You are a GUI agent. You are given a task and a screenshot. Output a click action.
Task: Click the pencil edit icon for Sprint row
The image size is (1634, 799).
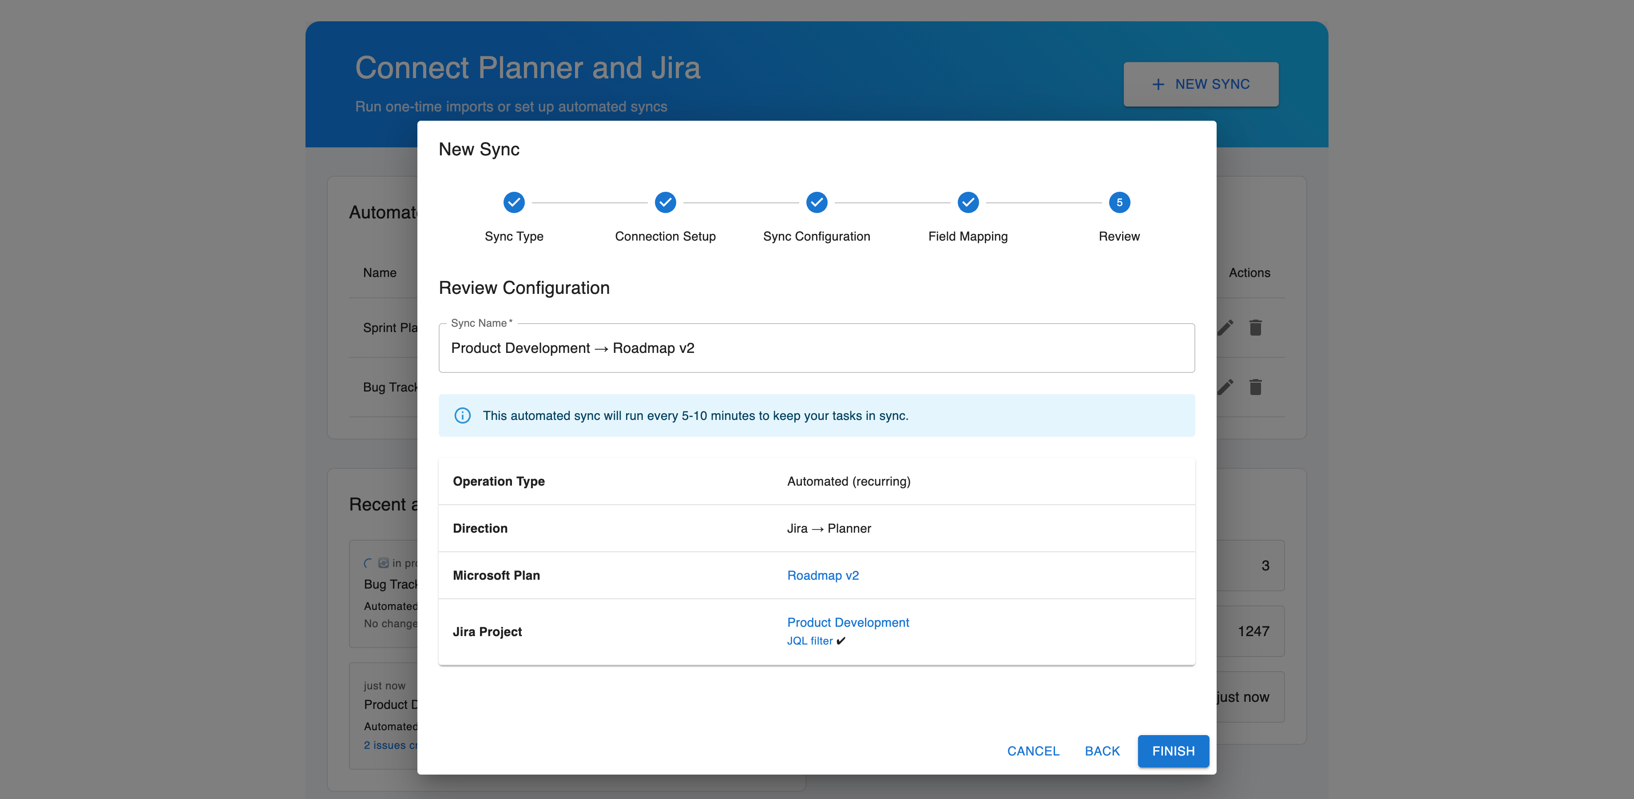click(x=1225, y=327)
